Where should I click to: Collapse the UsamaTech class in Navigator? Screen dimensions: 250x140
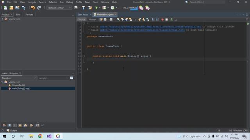[2, 82]
